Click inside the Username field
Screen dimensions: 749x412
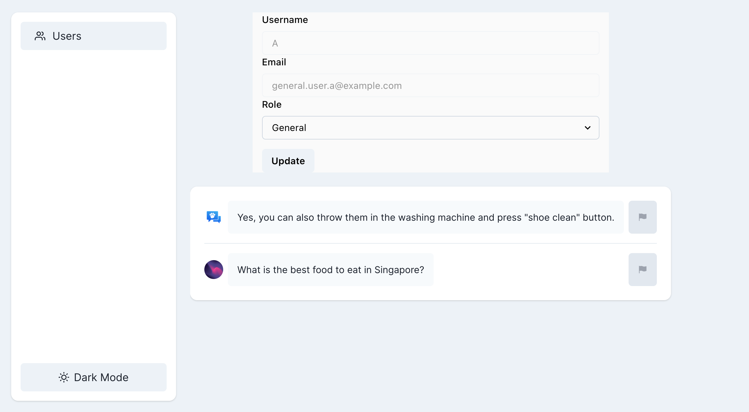tap(431, 43)
